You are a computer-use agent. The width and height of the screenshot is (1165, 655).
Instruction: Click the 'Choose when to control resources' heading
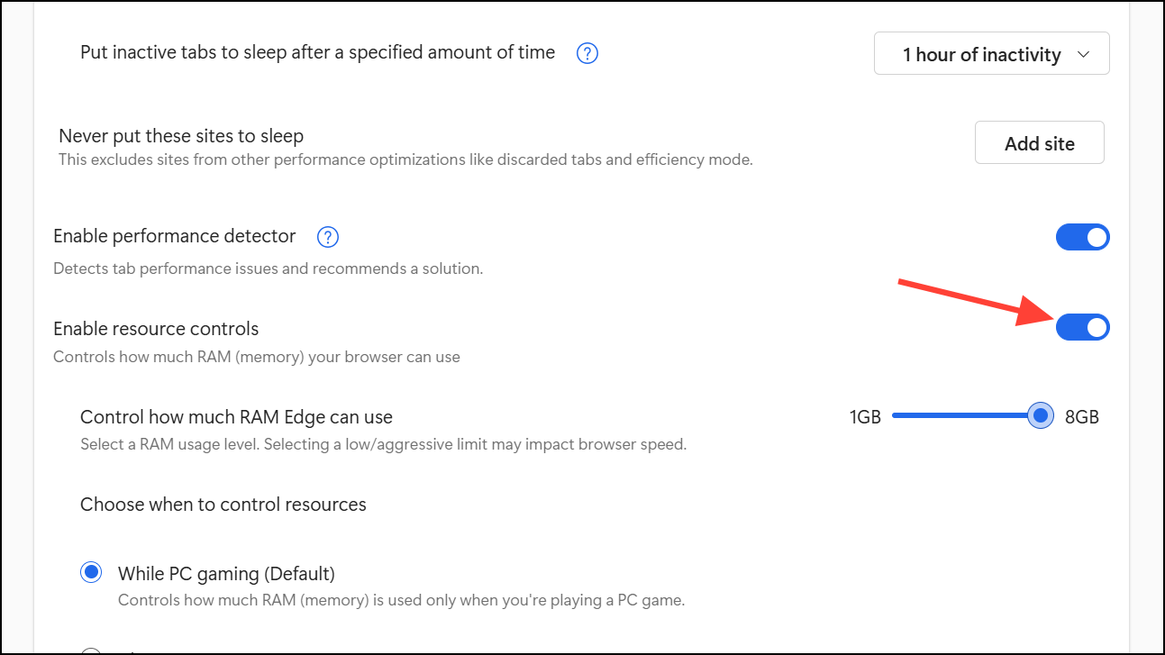pos(223,505)
